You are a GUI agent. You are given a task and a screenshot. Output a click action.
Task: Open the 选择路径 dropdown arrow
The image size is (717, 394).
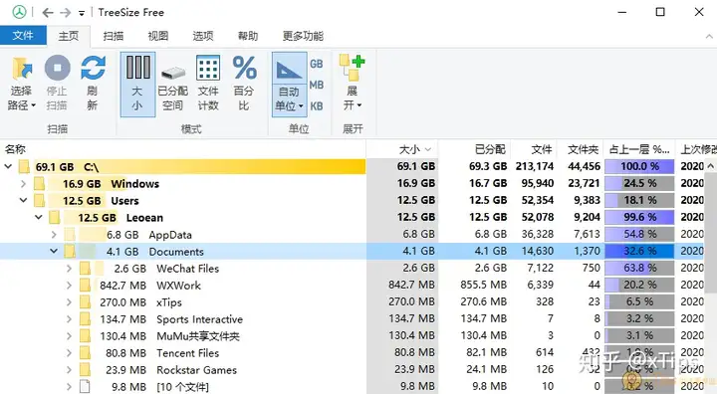(34, 105)
